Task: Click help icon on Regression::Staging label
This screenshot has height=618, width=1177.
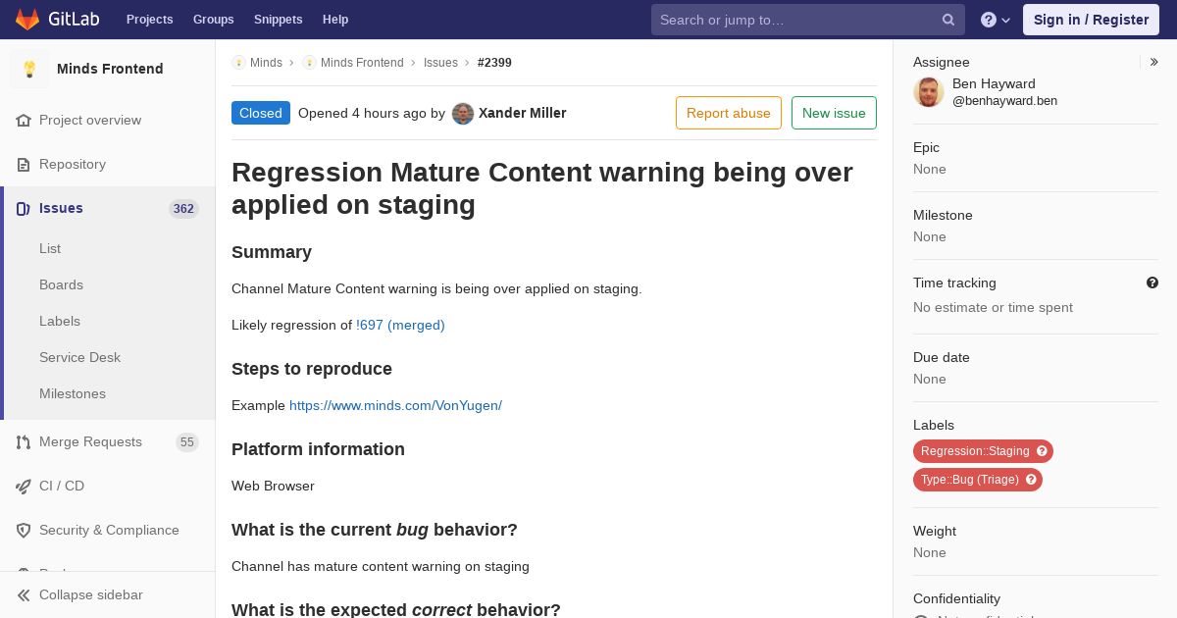Action: click(1042, 451)
